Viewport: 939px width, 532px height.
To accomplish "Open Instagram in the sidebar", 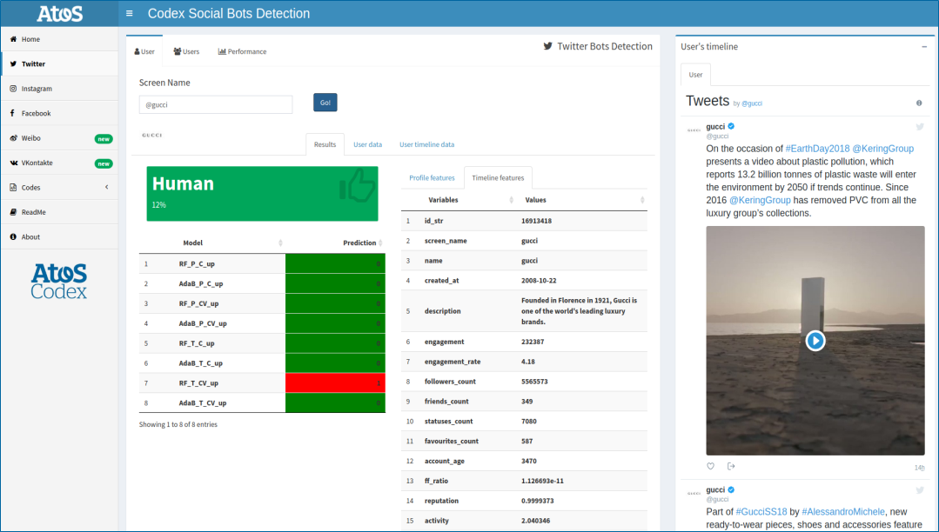I will [x=59, y=89].
